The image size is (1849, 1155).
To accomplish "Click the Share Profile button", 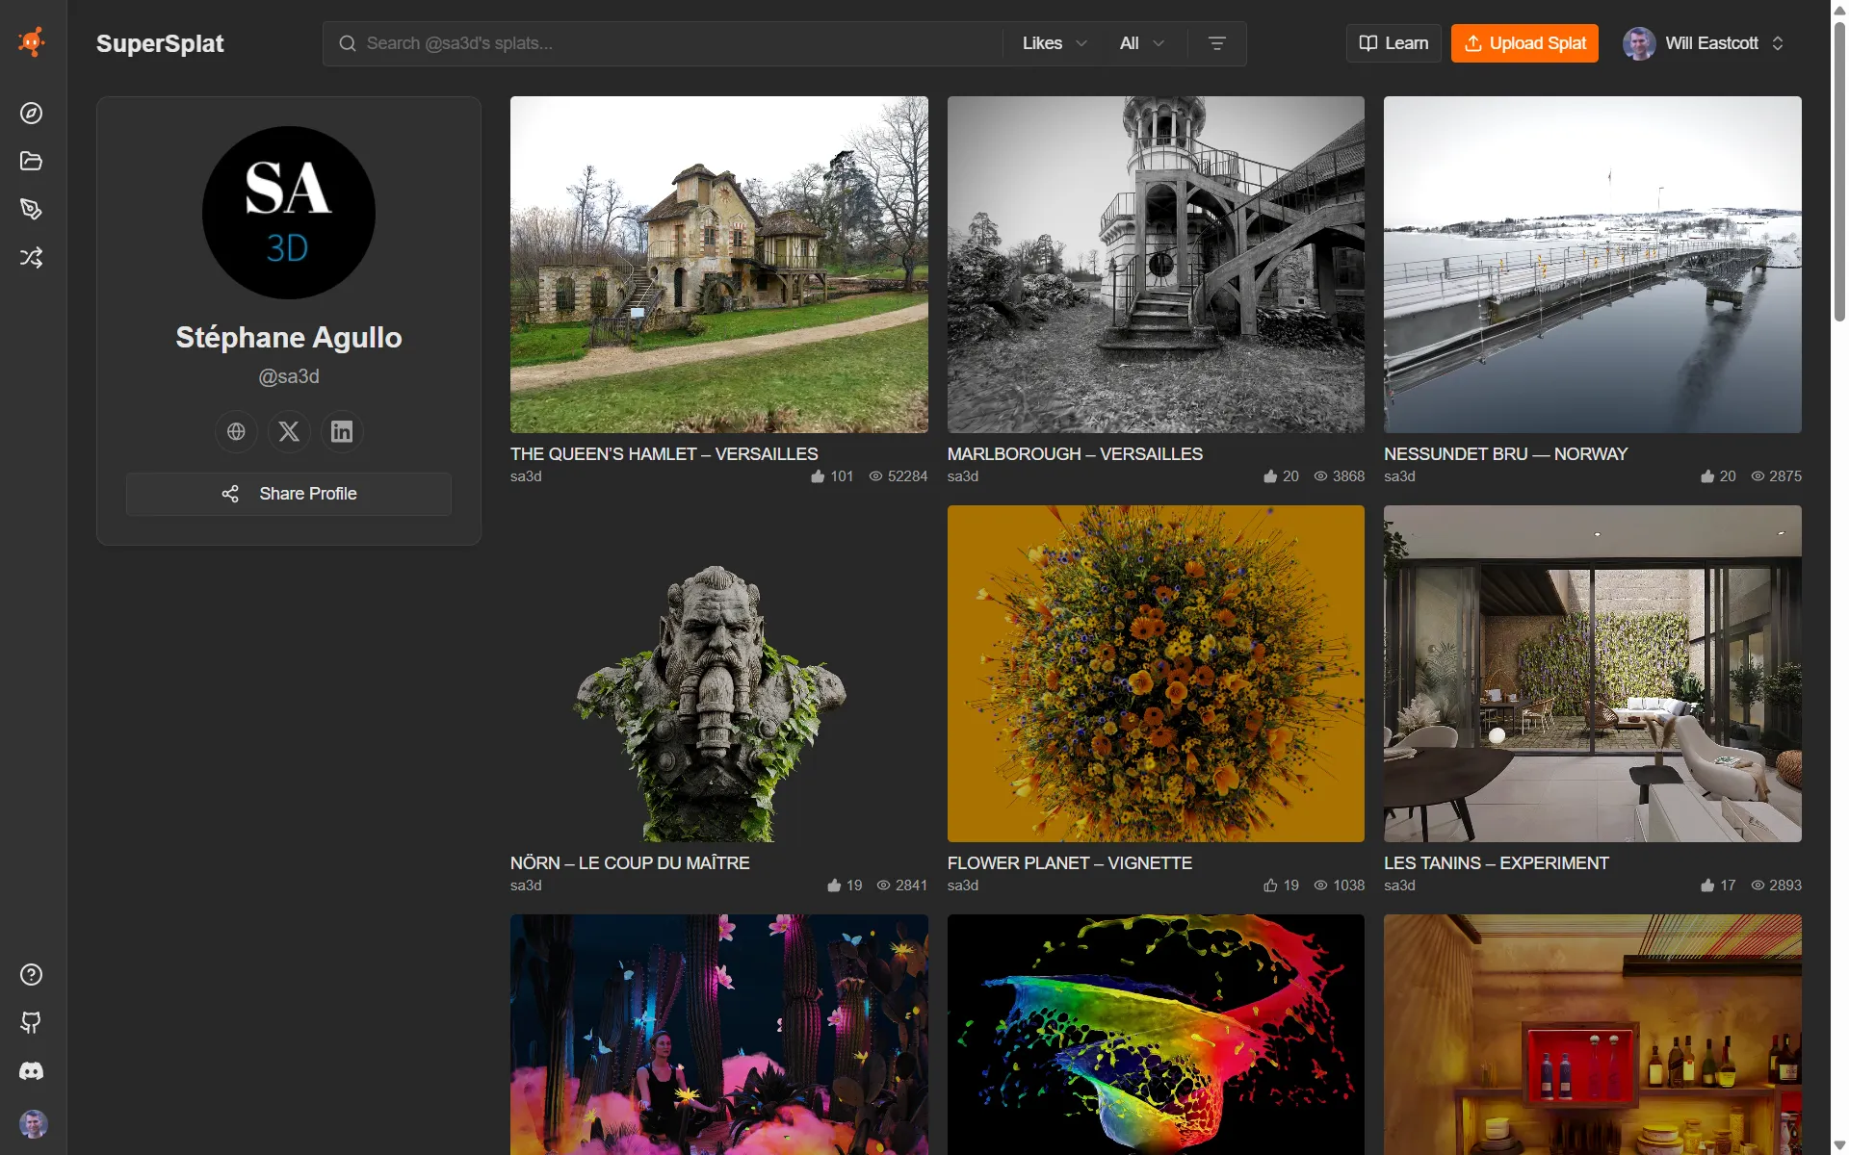I will pyautogui.click(x=289, y=494).
